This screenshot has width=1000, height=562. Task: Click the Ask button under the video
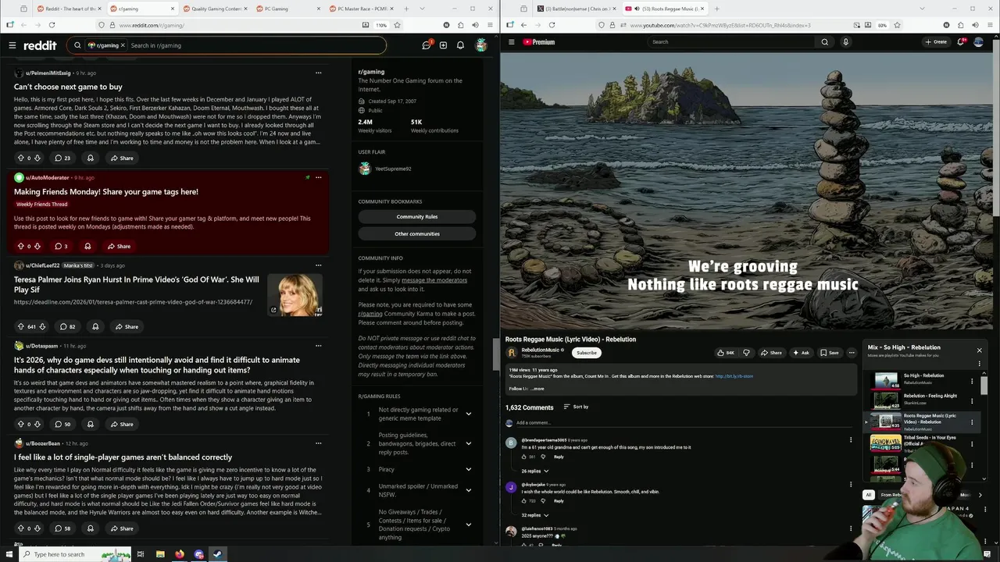pyautogui.click(x=801, y=353)
